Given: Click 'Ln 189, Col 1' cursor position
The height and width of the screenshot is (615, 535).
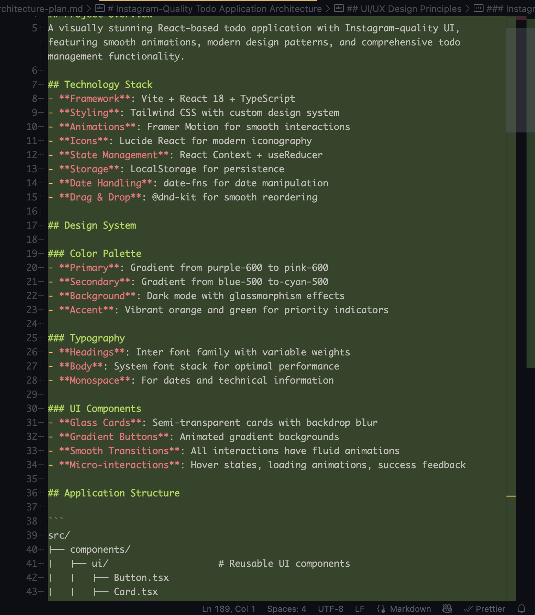Looking at the screenshot, I should pos(229,609).
